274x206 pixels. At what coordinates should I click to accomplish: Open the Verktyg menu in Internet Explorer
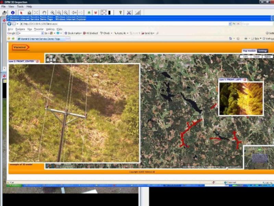pos(50,29)
